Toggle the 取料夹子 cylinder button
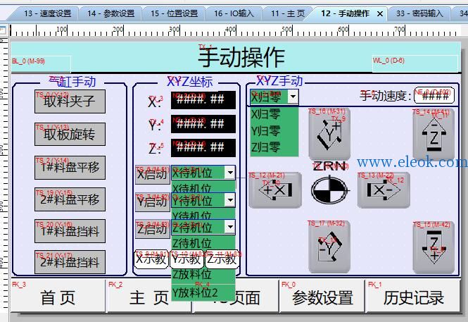Image resolution: width=468 pixels, height=322 pixels. click(x=70, y=101)
